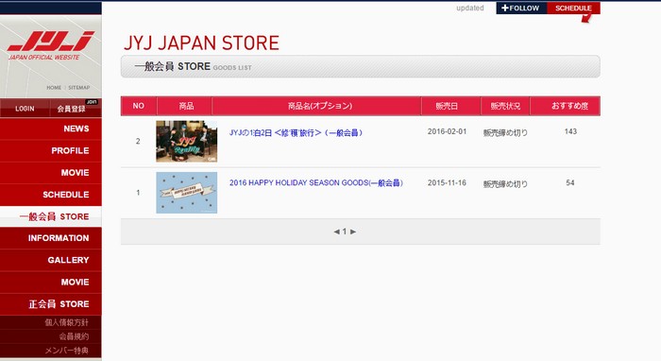Open INFORMATION in the sidebar menu
661x361 pixels.
coord(51,238)
